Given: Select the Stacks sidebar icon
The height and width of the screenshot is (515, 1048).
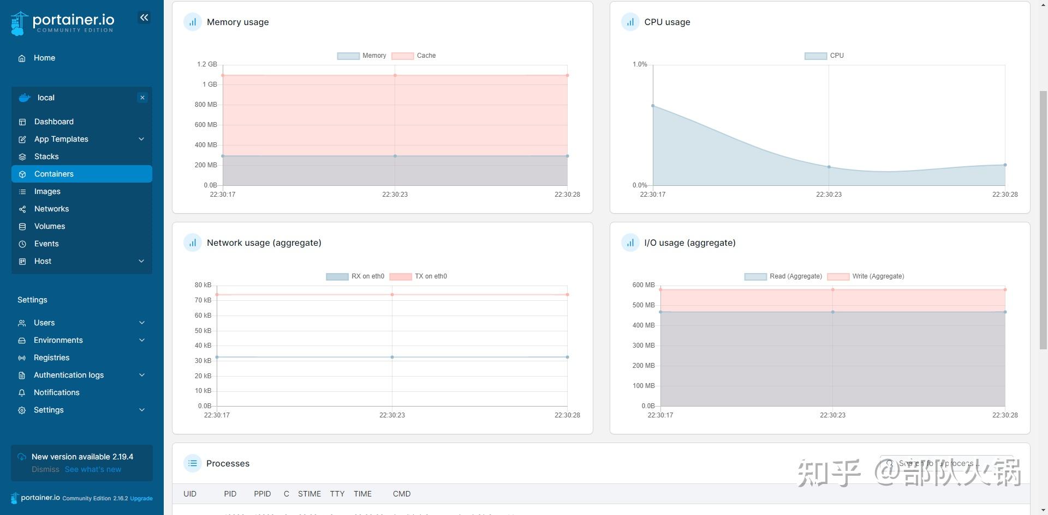Looking at the screenshot, I should pos(22,156).
